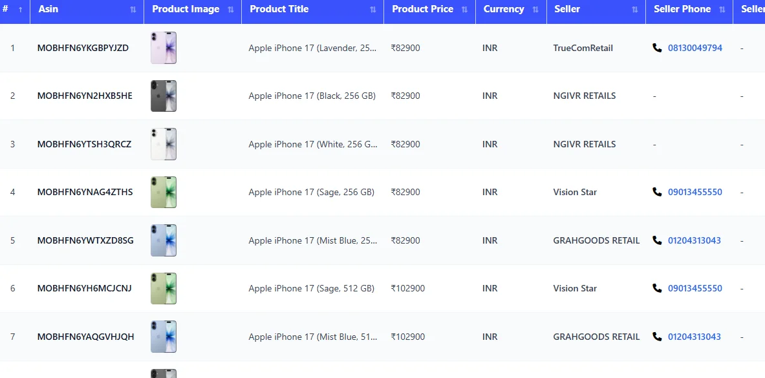Select ASIN MOBHFN6YTSH3QRCZ
The image size is (765, 378).
[x=85, y=144]
